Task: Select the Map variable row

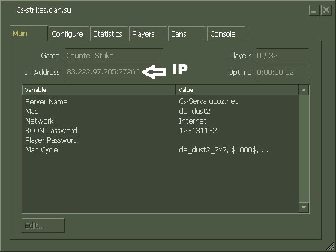Action: (160, 112)
